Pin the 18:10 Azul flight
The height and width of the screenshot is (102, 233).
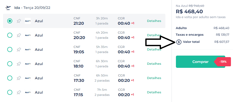[19, 64]
